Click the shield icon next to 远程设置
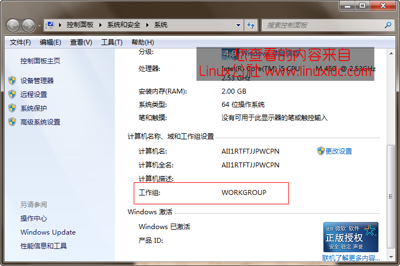Viewport: 400px width, 266px height. (12, 94)
